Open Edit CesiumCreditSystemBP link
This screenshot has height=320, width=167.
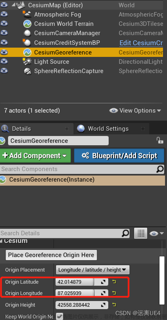click(141, 43)
